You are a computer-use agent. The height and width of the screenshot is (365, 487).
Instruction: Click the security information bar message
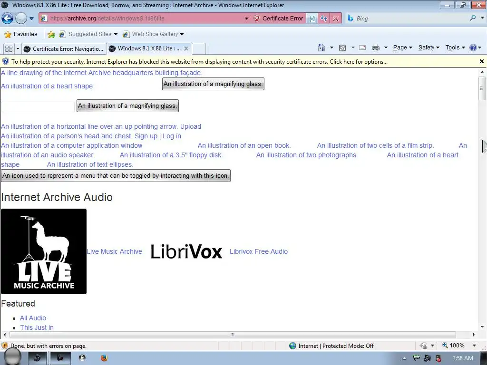[199, 62]
